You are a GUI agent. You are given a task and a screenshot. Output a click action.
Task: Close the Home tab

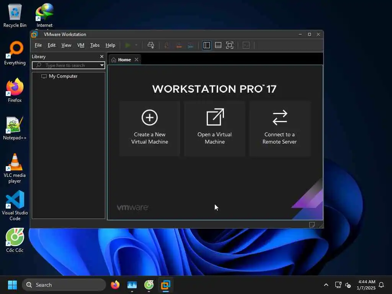(x=136, y=59)
